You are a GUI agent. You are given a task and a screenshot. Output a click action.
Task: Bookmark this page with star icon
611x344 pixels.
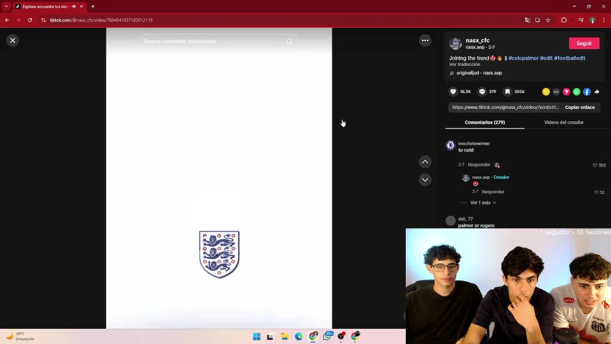548,20
